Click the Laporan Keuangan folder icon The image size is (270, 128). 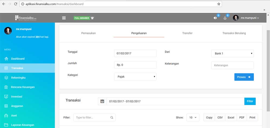[6, 125]
